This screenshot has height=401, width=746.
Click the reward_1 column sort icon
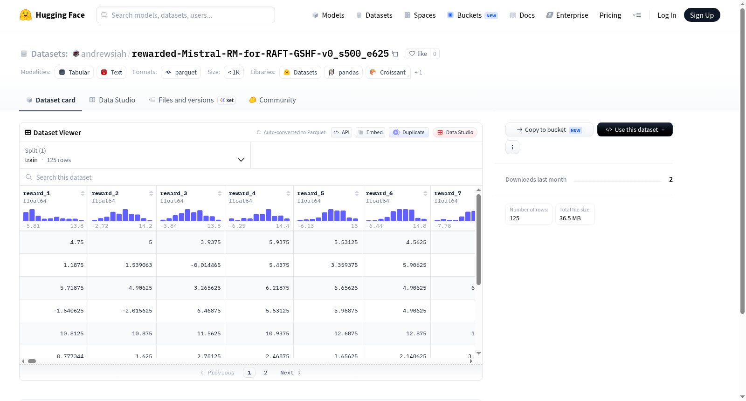tap(83, 193)
